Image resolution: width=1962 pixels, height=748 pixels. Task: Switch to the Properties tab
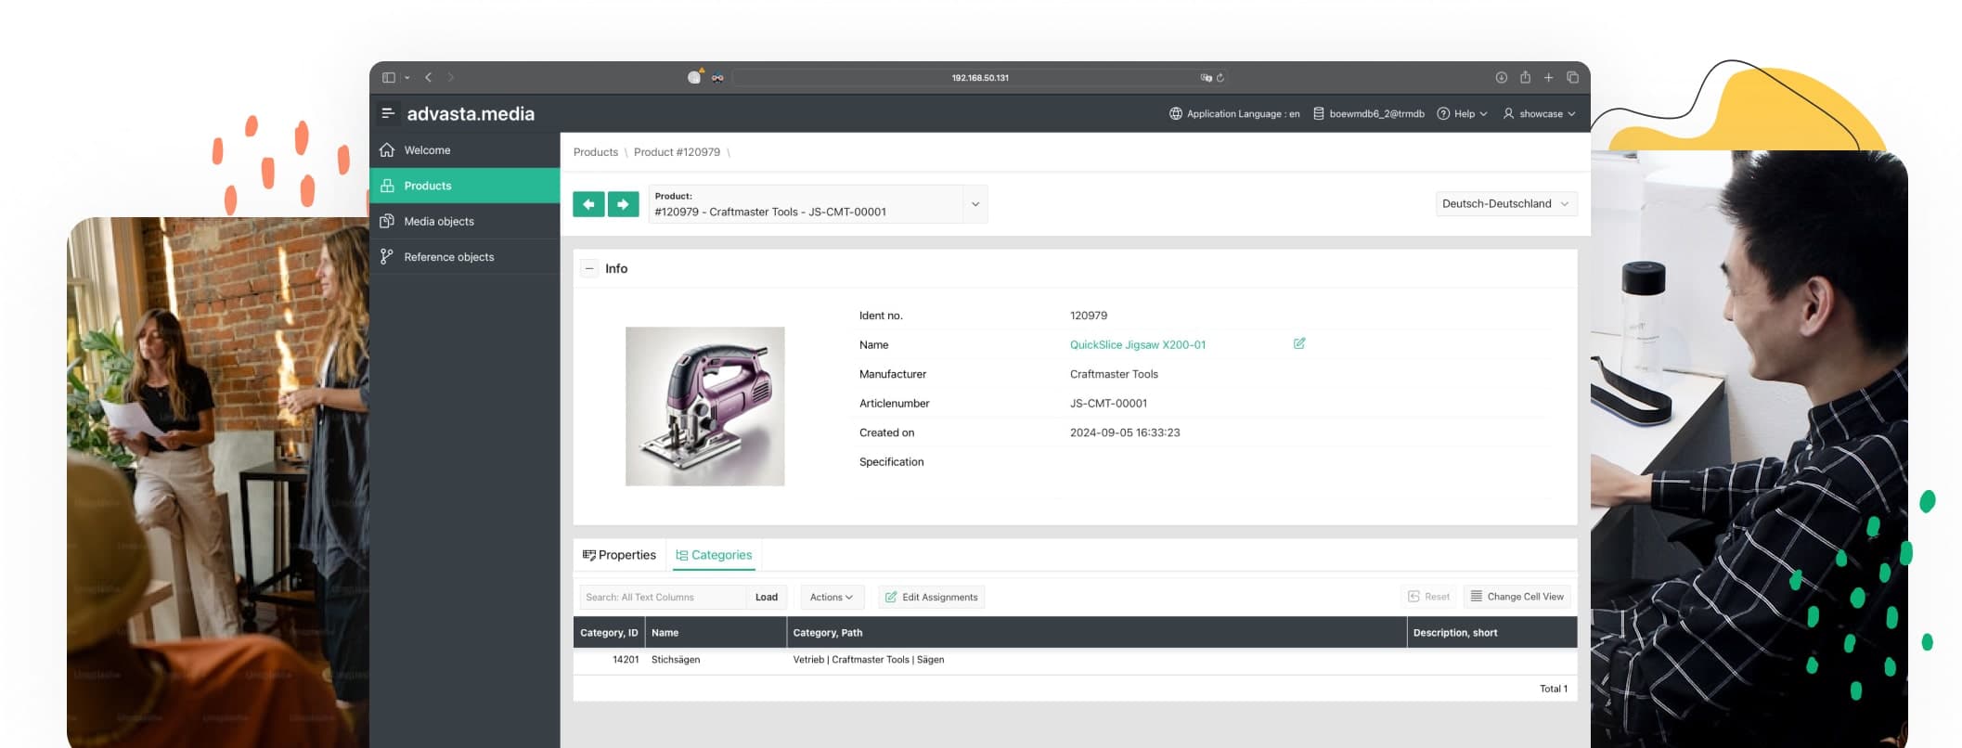click(619, 555)
